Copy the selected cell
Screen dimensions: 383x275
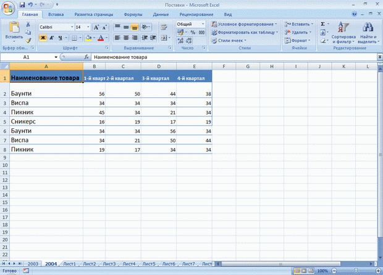click(x=28, y=32)
